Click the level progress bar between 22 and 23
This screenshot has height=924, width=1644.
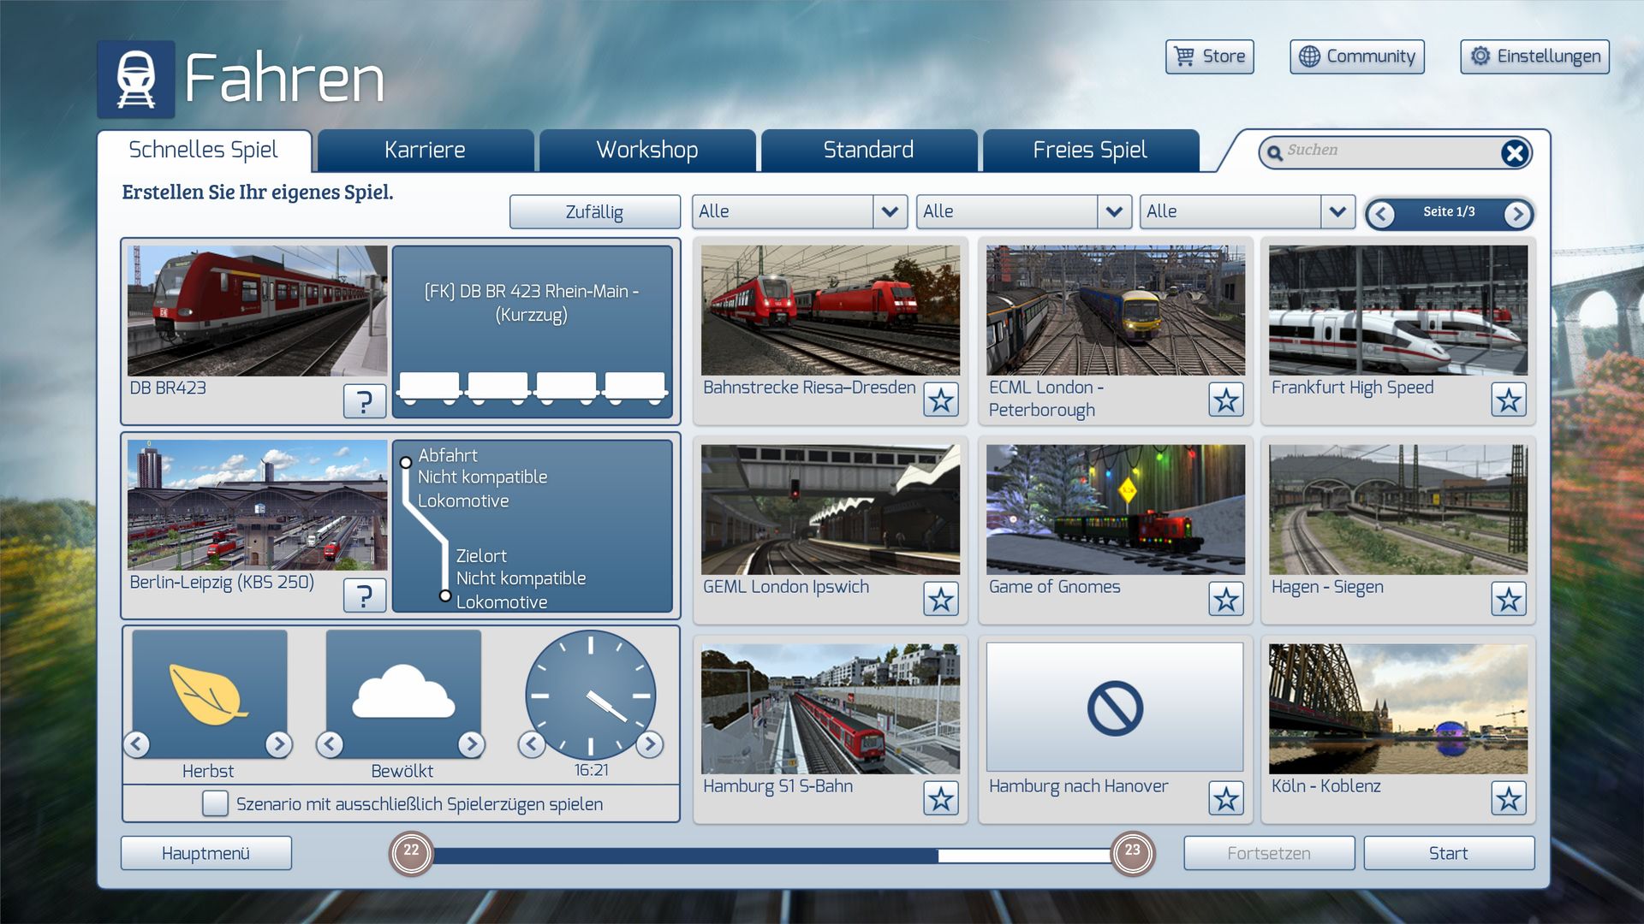click(x=771, y=855)
